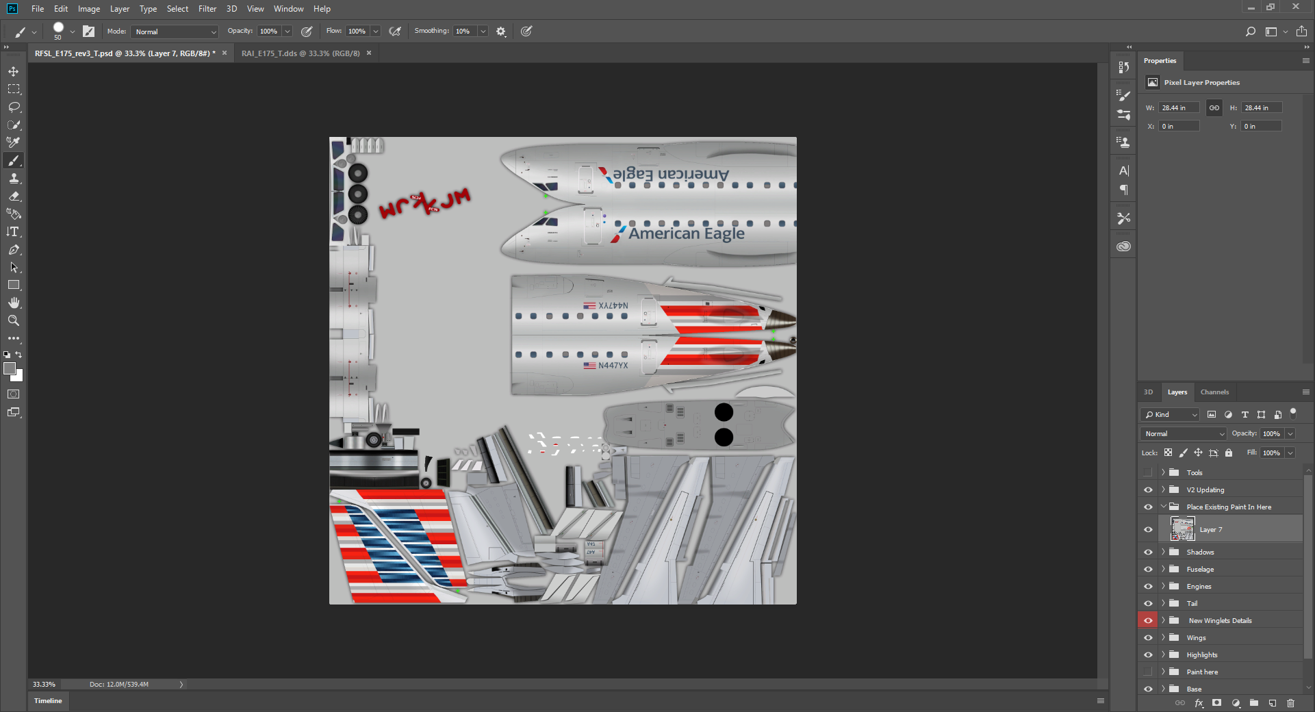Image resolution: width=1315 pixels, height=712 pixels.
Task: Open layer style fx menu
Action: coord(1199,703)
